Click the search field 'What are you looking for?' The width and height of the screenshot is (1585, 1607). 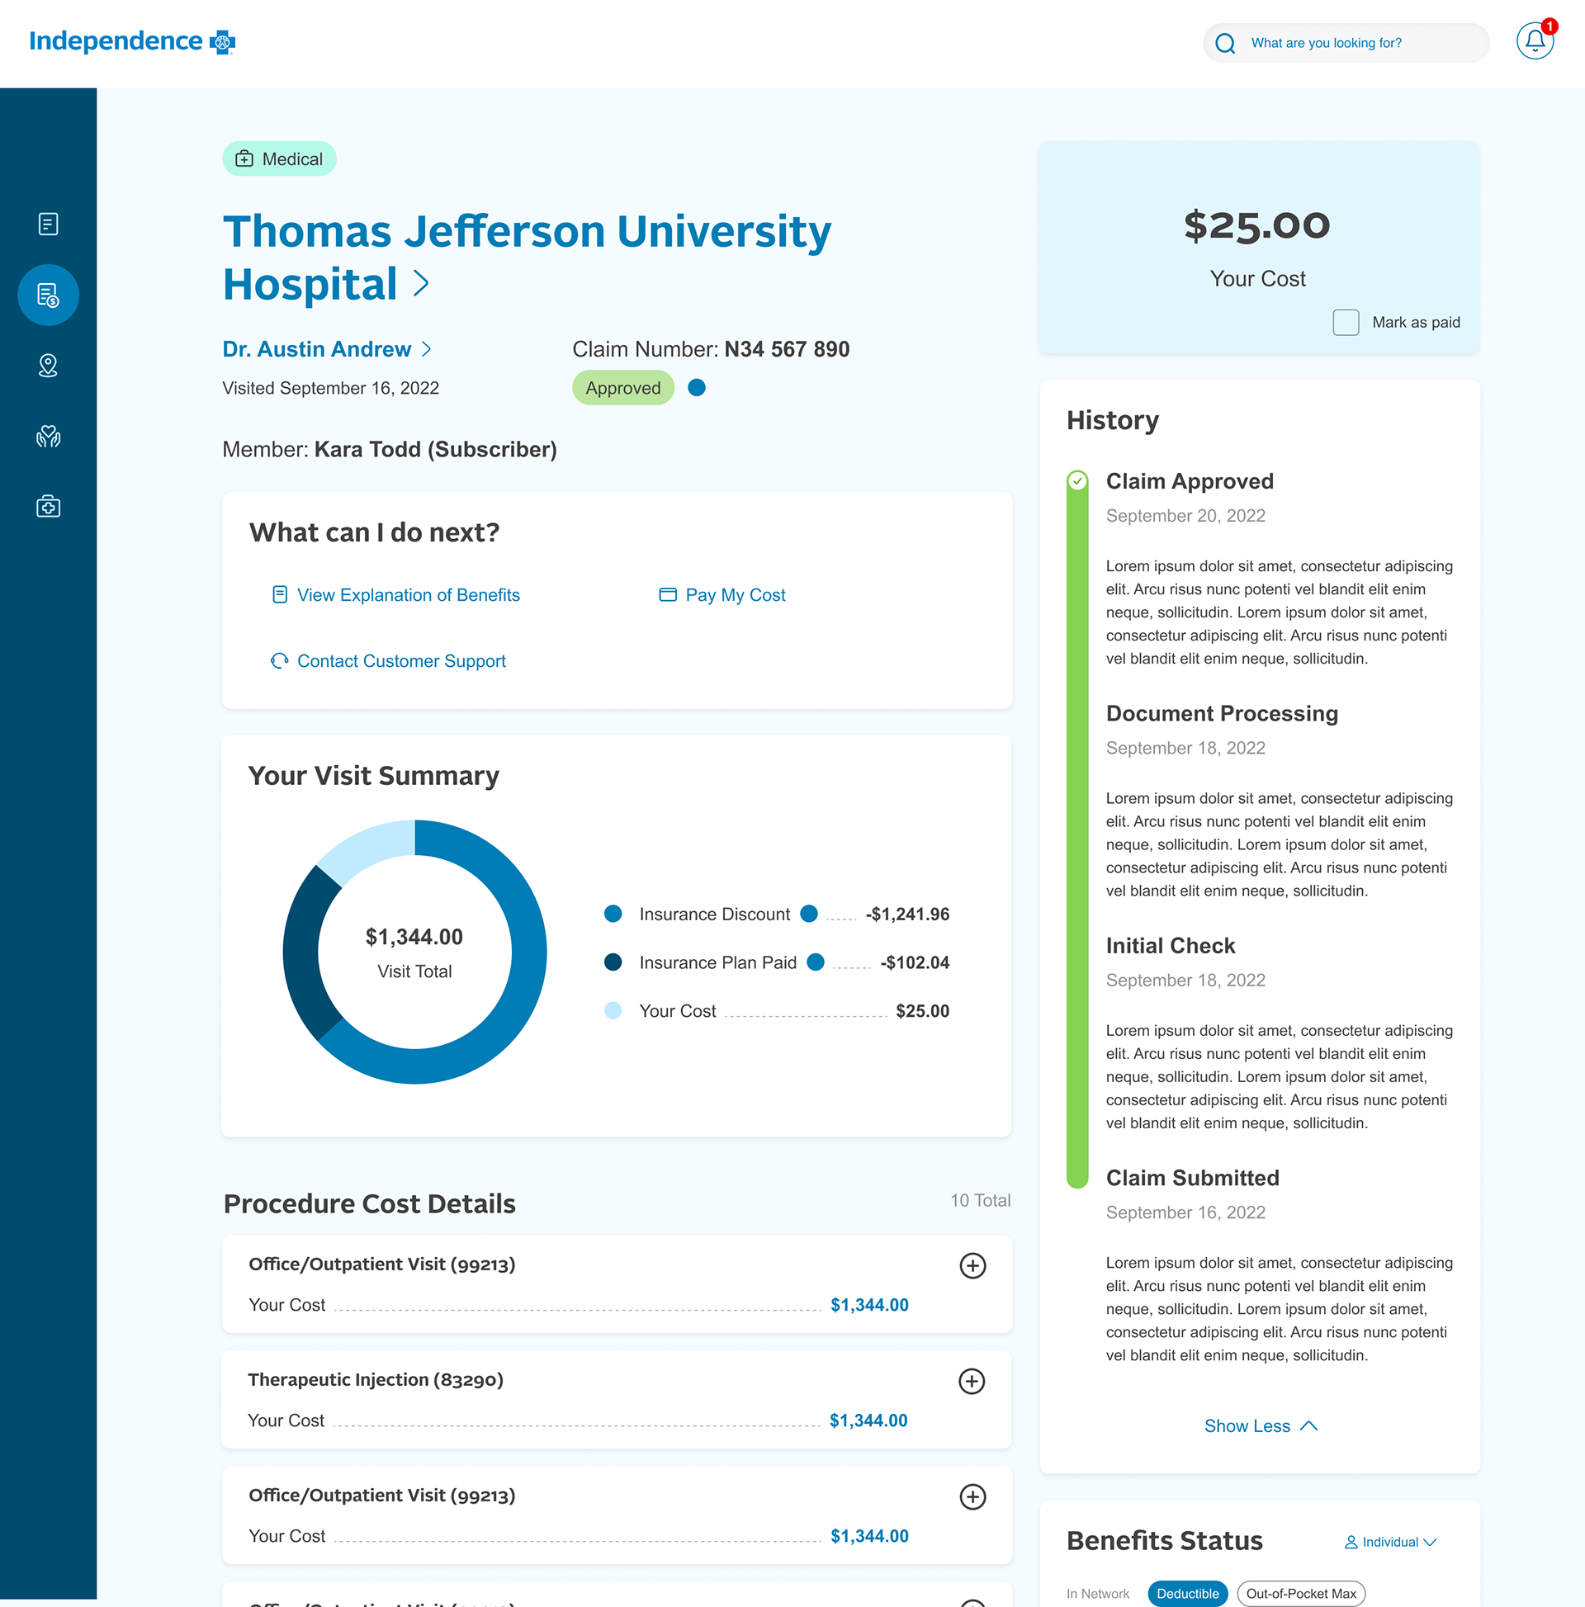coord(1346,42)
